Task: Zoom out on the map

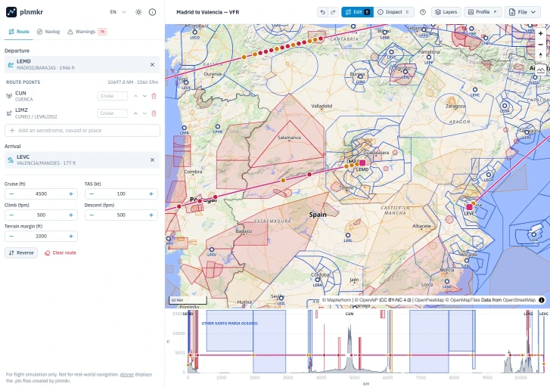Action: [x=540, y=45]
